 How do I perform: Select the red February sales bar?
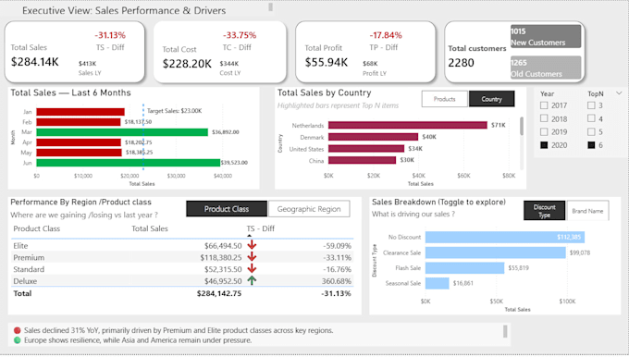(x=79, y=122)
